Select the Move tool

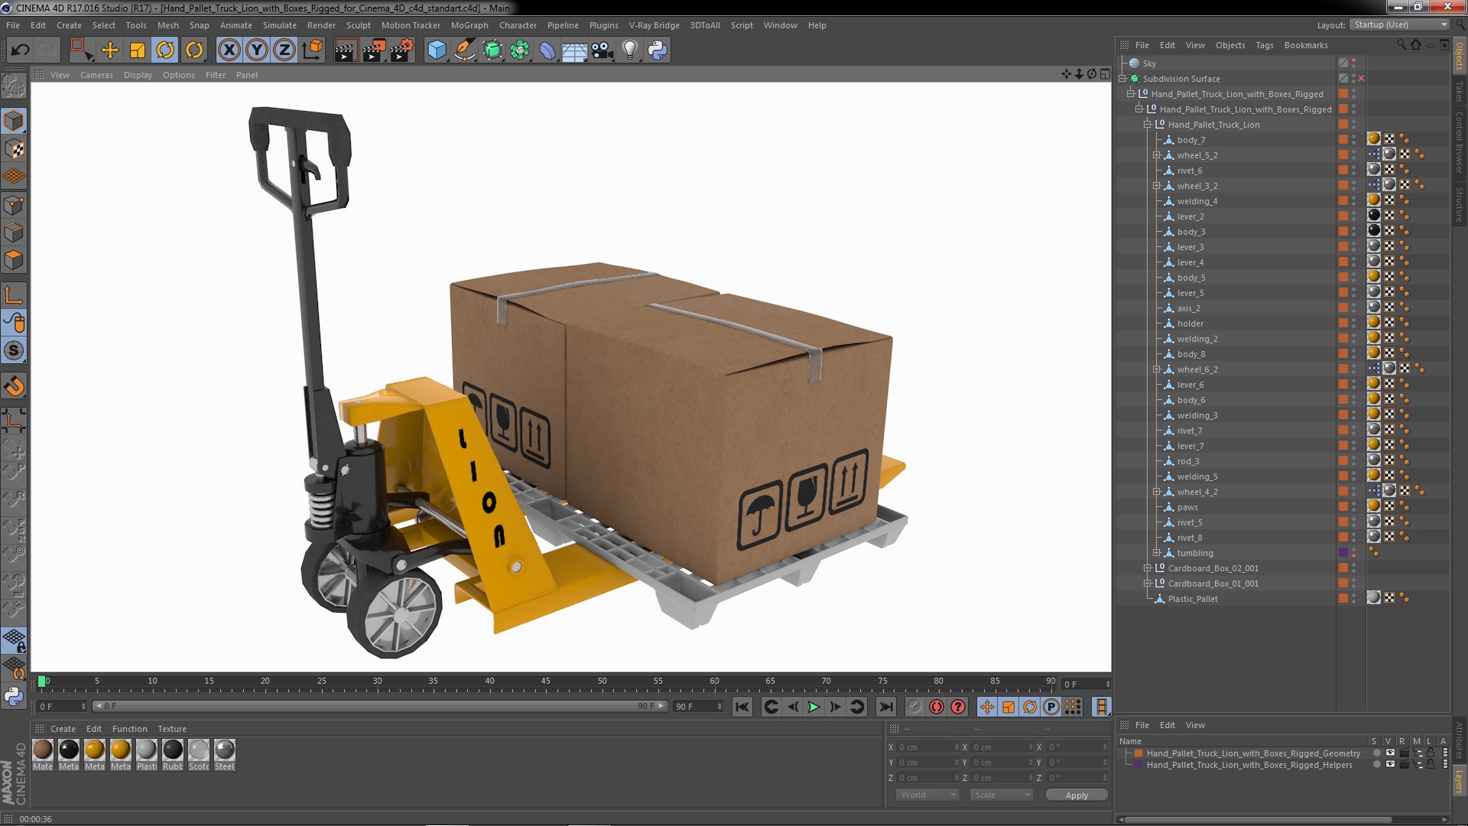click(x=110, y=50)
